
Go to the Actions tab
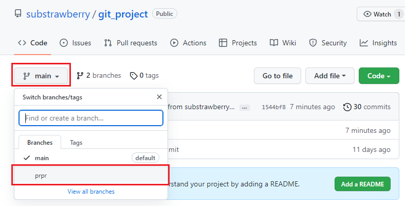point(188,43)
